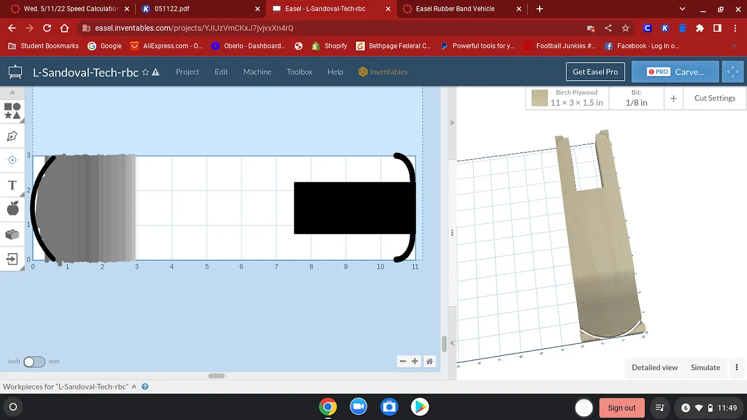
Task: Click the Get Easel Pro button
Action: pyautogui.click(x=595, y=72)
